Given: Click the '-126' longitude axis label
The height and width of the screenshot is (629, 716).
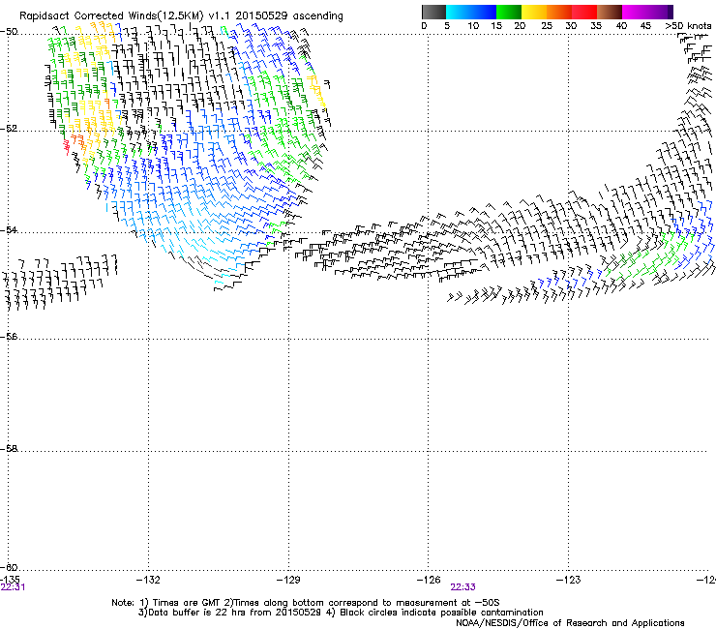Looking at the screenshot, I should pyautogui.click(x=429, y=580).
